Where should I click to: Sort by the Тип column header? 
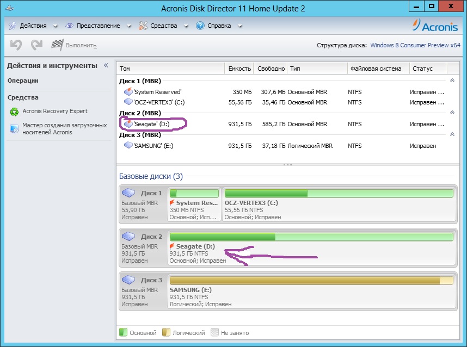(x=317, y=69)
